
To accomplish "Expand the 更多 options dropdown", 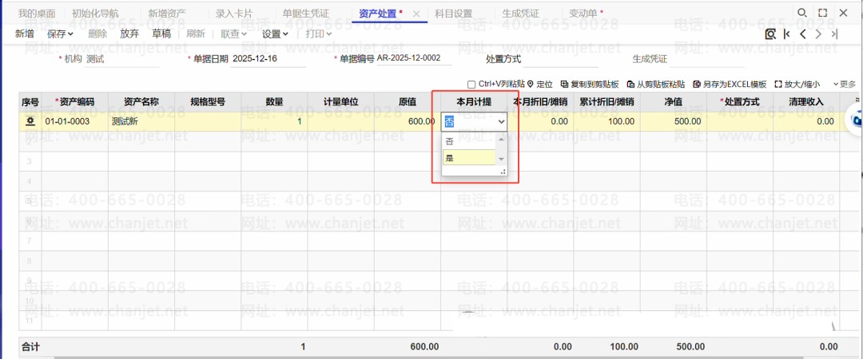I will 845,84.
